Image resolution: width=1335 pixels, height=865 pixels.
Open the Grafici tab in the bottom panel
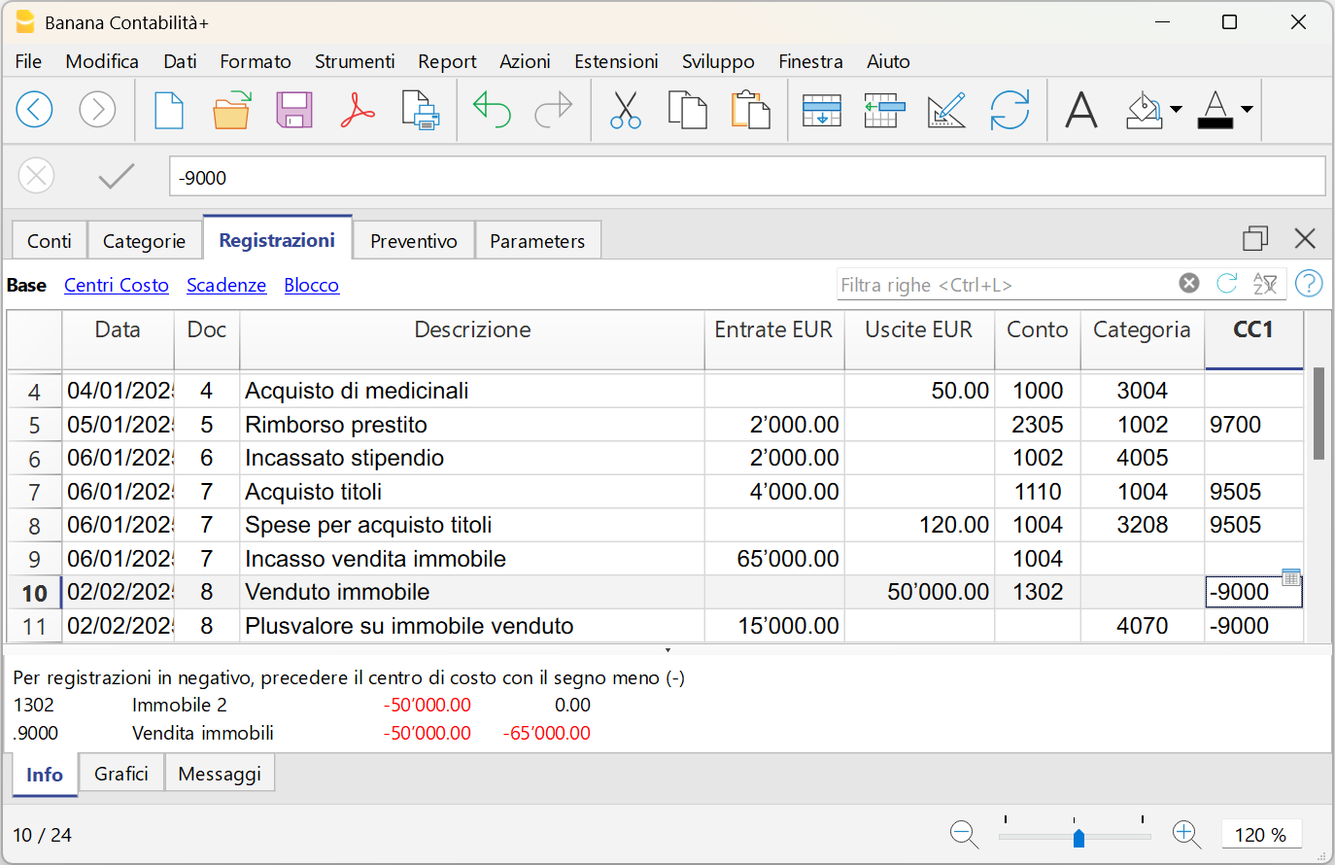point(121,774)
